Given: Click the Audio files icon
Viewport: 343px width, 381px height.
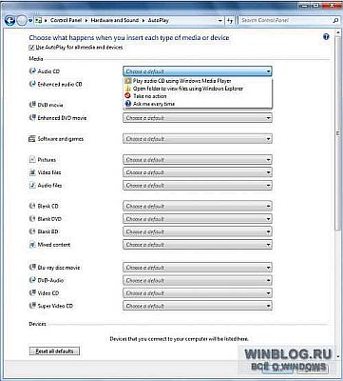Looking at the screenshot, I should [x=32, y=185].
